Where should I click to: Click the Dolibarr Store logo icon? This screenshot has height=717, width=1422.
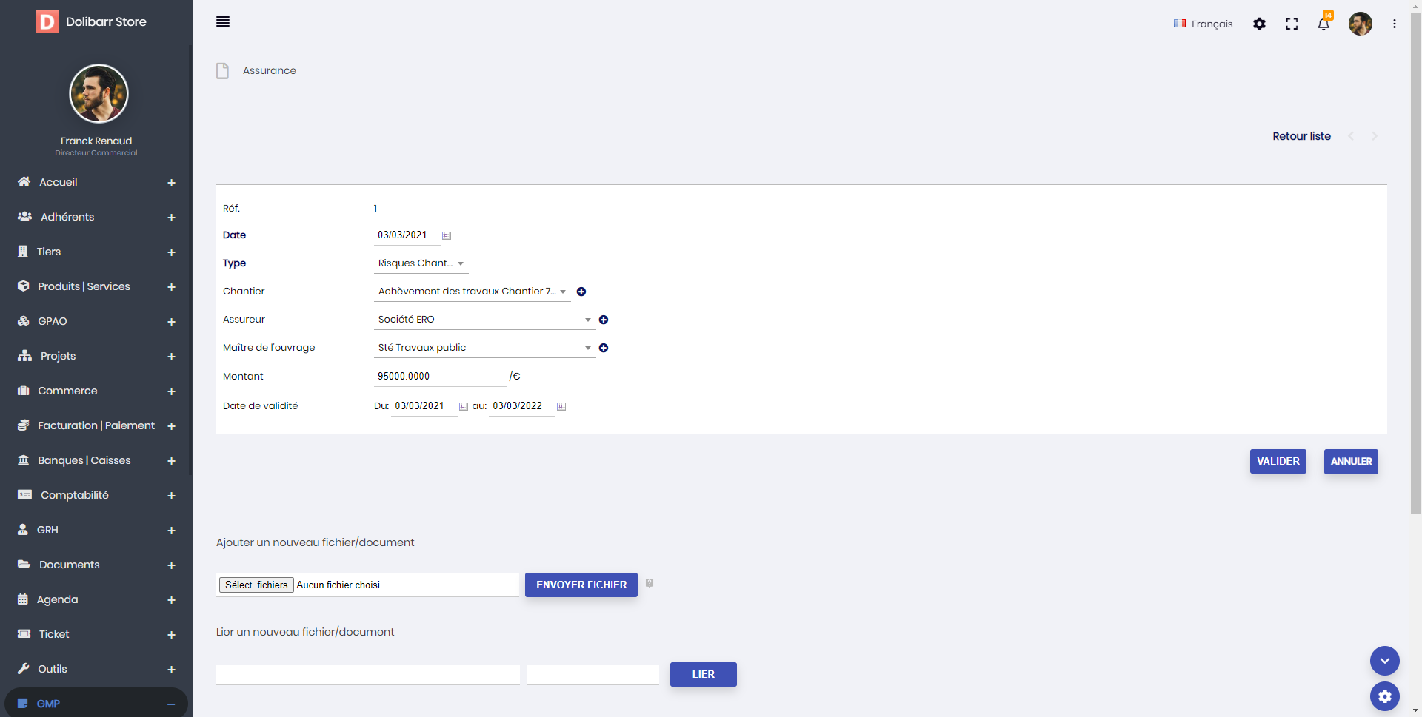[47, 22]
